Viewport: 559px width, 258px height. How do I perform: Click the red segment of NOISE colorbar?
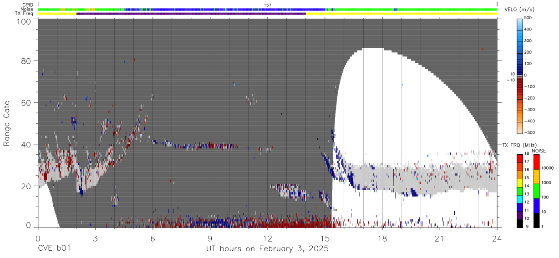[x=536, y=162]
